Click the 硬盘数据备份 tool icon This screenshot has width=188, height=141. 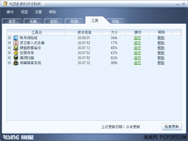16,48
